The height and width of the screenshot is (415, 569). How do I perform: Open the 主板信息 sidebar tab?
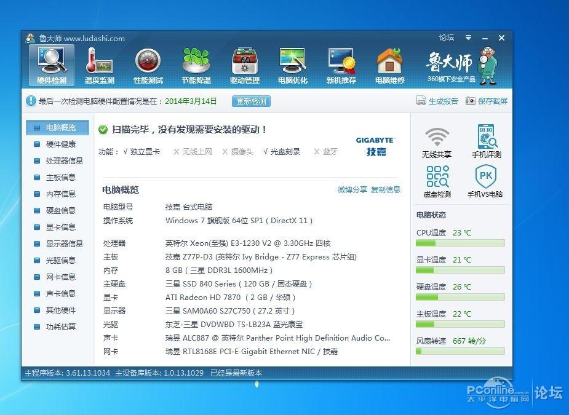(57, 178)
